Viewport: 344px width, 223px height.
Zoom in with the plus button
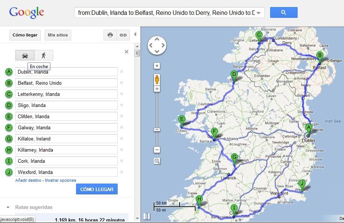(157, 89)
